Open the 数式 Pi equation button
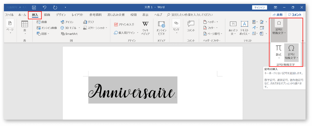312x126 pixels. 279,52
